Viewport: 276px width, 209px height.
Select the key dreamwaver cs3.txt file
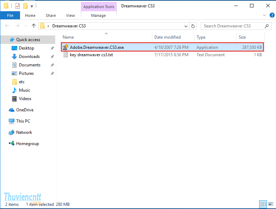pyautogui.click(x=162, y=55)
